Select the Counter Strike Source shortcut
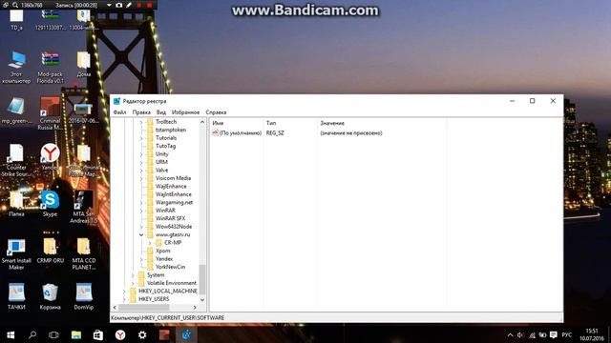Screen dimensions: 611x343 [16, 160]
